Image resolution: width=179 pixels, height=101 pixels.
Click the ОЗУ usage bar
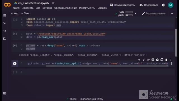click(129, 12)
